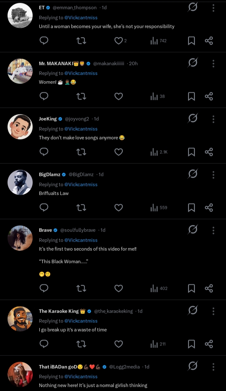Viewport: 226px width, 391px height.
Task: Reply to ET's tweet about responsibility
Action: pyautogui.click(x=44, y=41)
